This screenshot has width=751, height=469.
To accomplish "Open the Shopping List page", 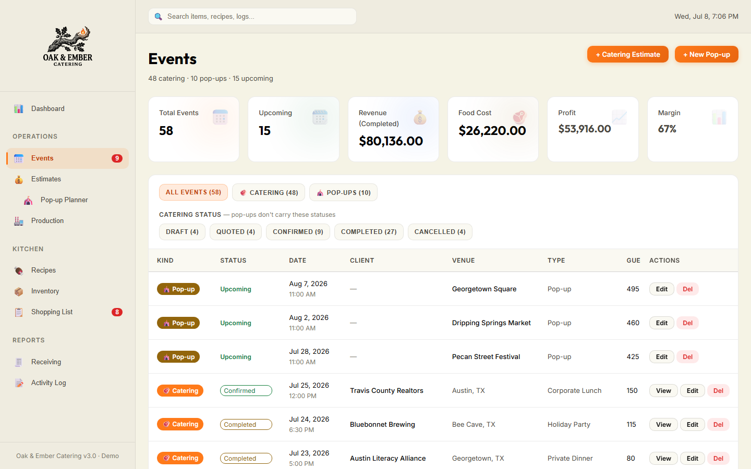I will tap(68, 312).
